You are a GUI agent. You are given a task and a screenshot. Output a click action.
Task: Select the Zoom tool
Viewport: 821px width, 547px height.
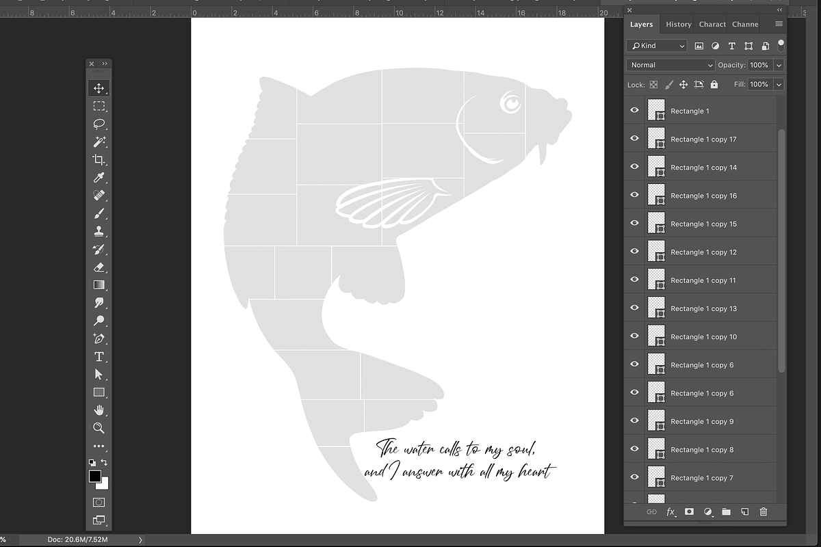click(99, 428)
